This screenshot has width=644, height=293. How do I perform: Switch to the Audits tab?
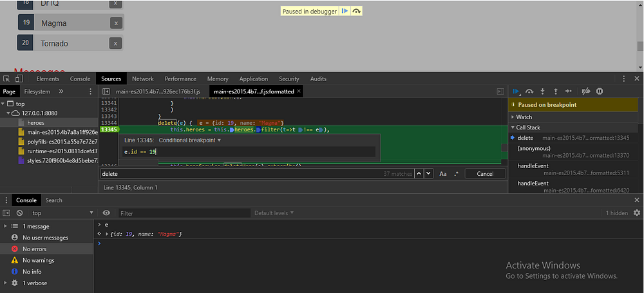coord(318,79)
